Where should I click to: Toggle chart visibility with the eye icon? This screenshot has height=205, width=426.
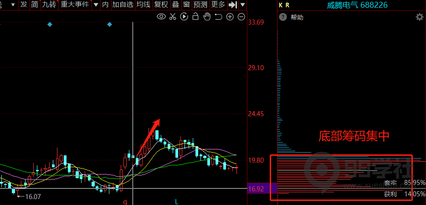[x=161, y=17]
